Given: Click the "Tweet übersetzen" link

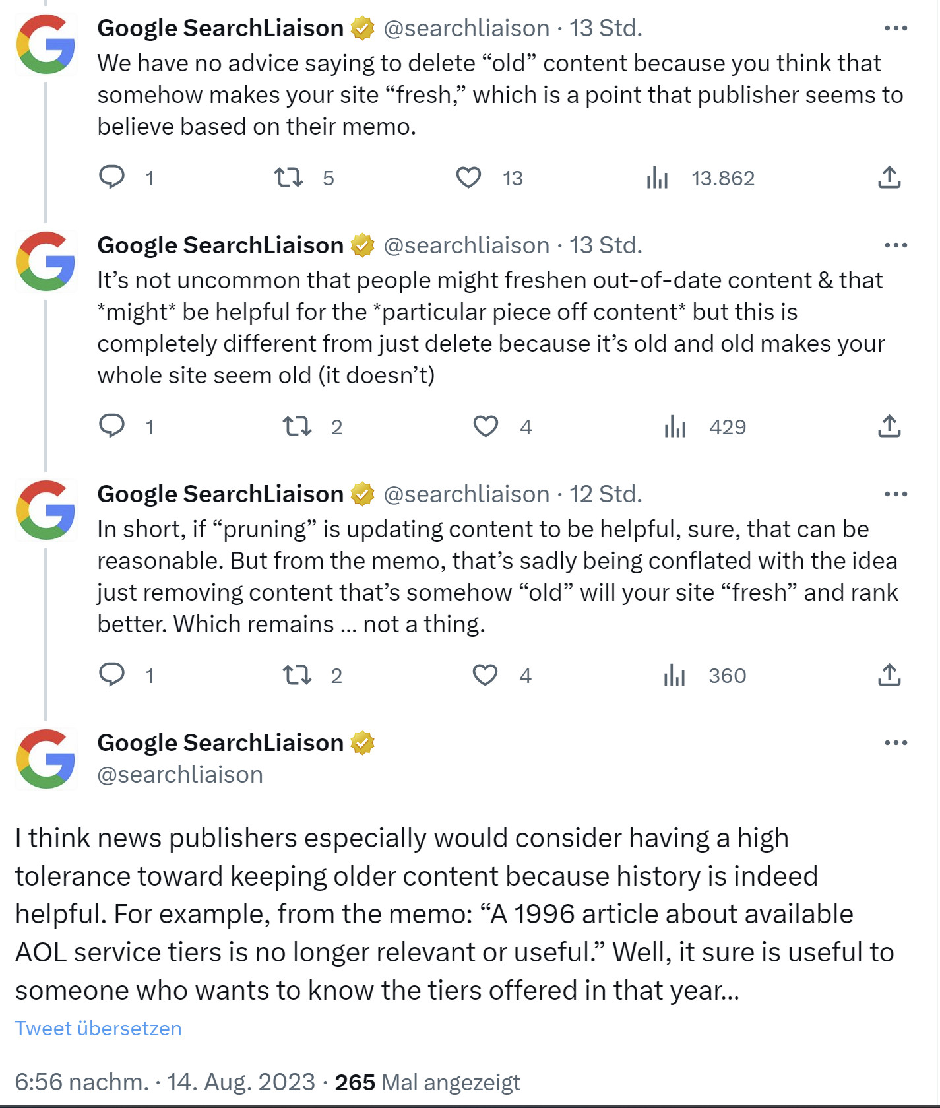Looking at the screenshot, I should pos(98,1028).
